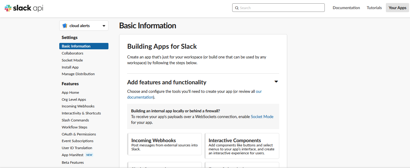This screenshot has height=168, width=410.
Task: Open Documentation in top navigation
Action: (x=346, y=8)
